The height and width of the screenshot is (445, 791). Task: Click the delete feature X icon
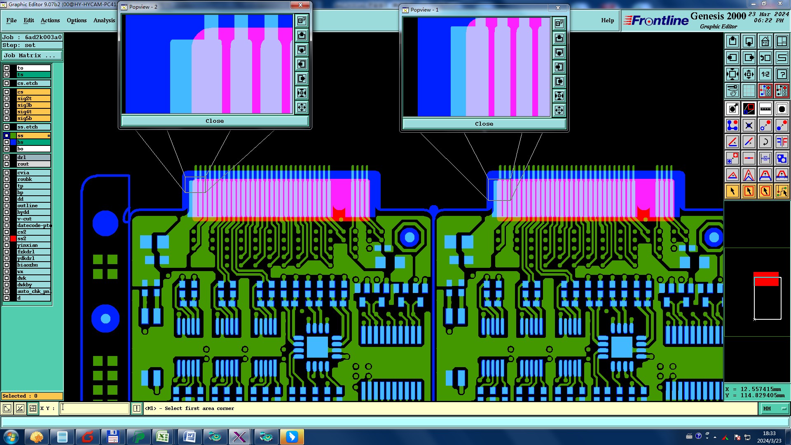point(749,125)
